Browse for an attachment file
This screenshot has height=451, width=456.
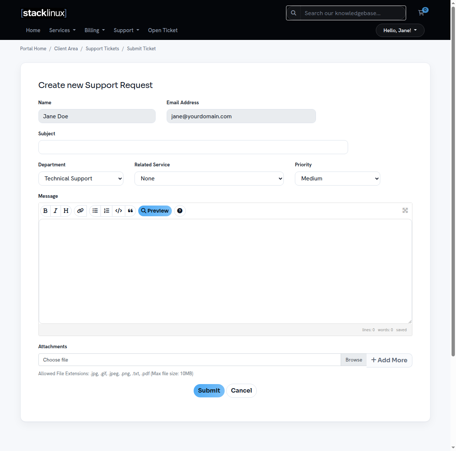click(x=354, y=360)
